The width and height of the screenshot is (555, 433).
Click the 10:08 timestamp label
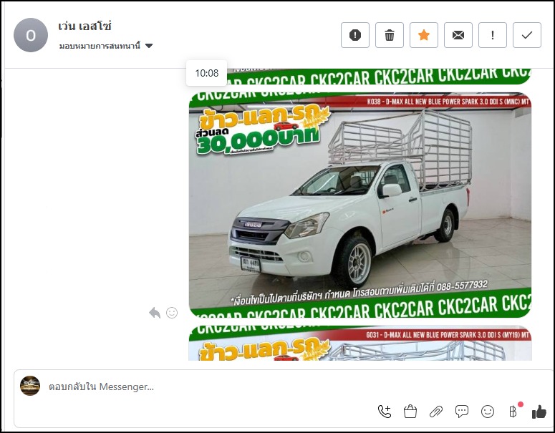coord(207,73)
